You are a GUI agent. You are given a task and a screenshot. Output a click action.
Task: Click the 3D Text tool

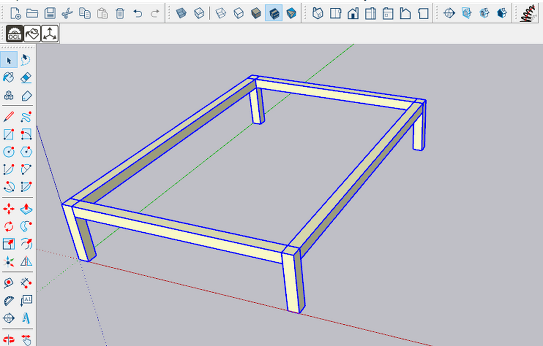[26, 318]
